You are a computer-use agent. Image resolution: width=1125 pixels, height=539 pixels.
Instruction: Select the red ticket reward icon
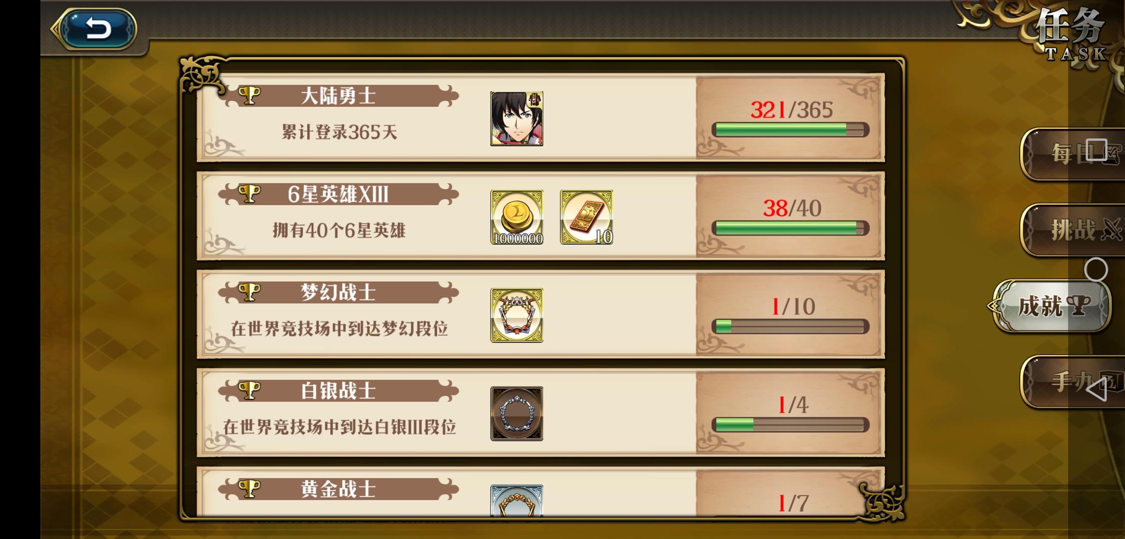tap(586, 217)
